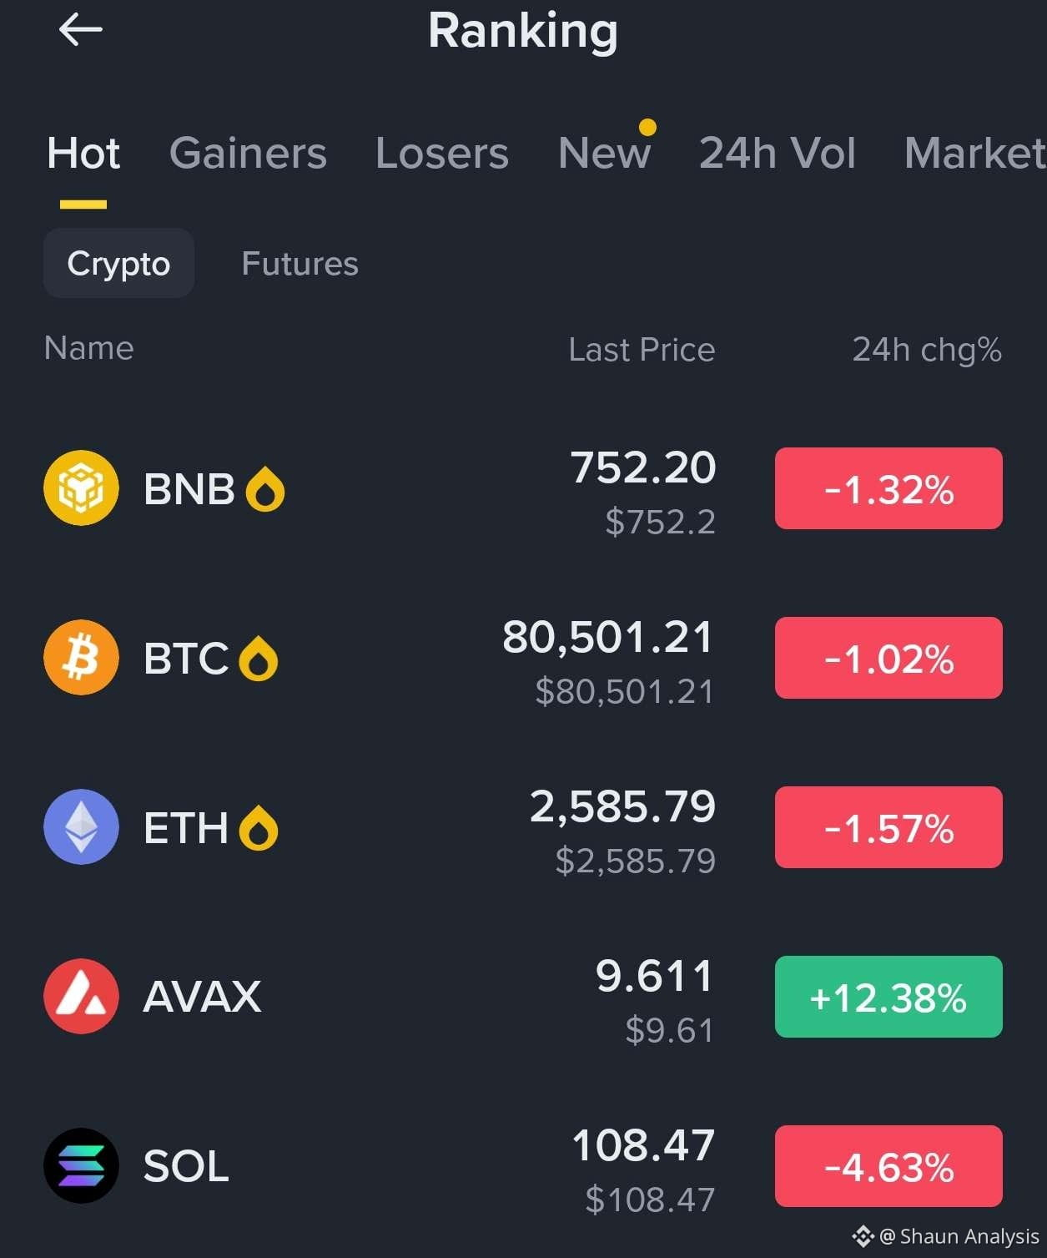Click the red AVAX logo
The width and height of the screenshot is (1047, 1258).
81,996
